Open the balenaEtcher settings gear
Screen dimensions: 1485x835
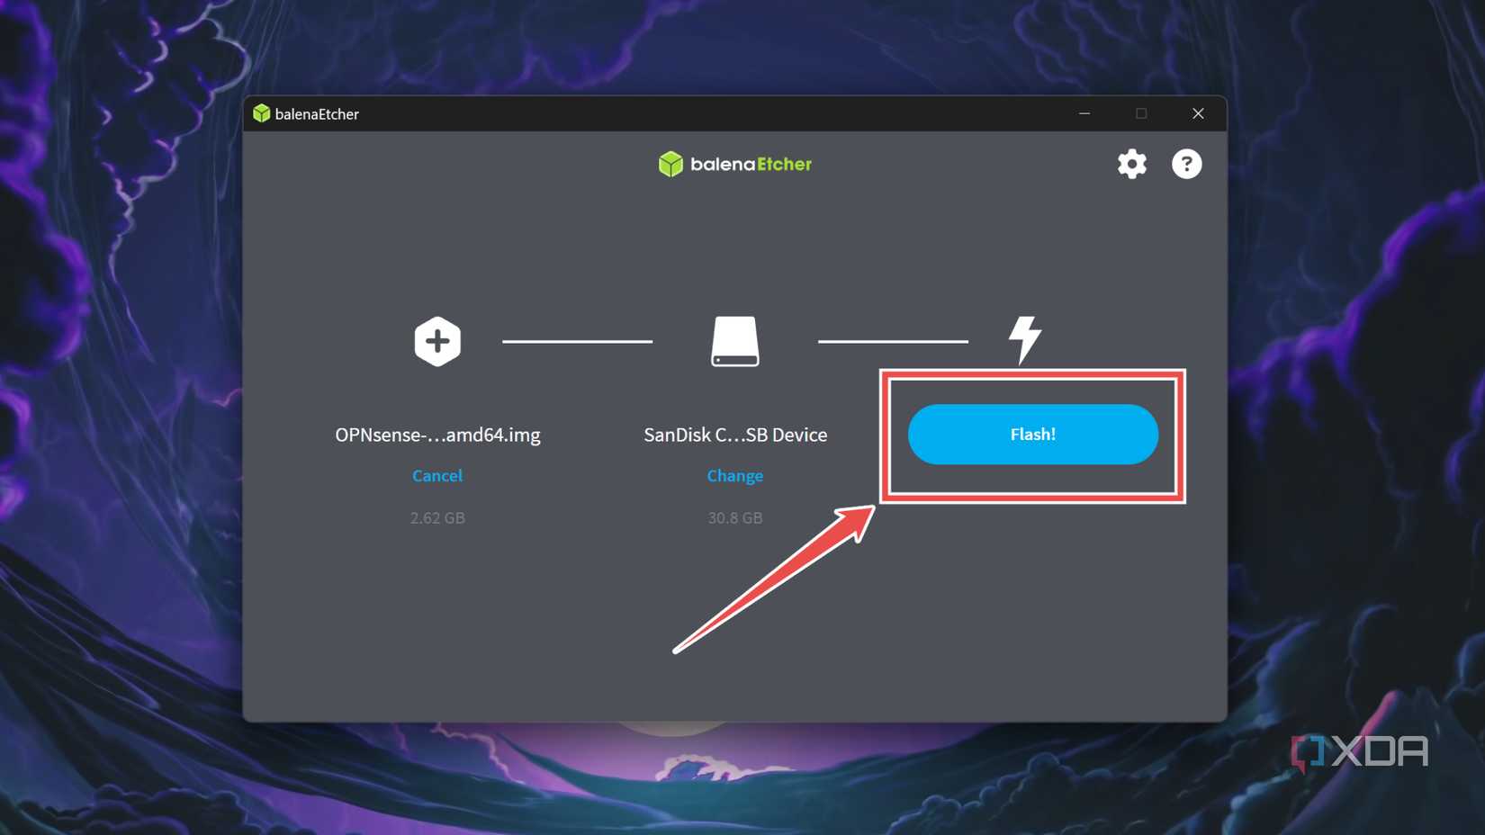tap(1131, 164)
